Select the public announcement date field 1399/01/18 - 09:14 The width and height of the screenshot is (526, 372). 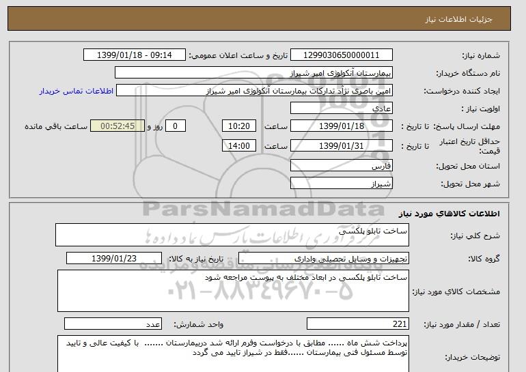click(x=134, y=55)
